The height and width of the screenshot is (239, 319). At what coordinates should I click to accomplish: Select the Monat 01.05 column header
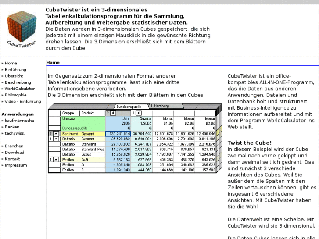coord(163,123)
